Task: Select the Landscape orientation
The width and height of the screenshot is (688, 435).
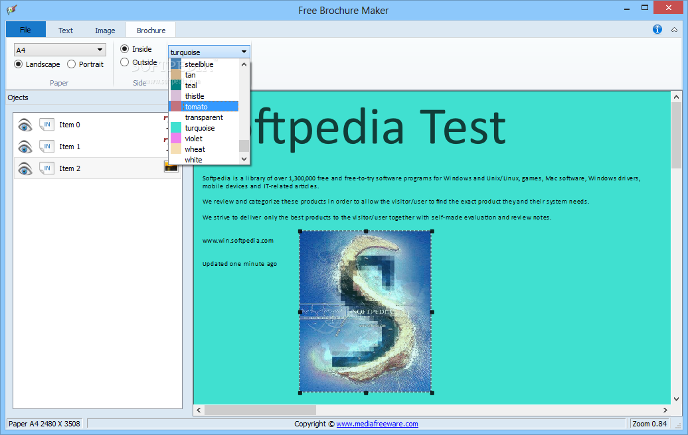Action: click(x=37, y=64)
